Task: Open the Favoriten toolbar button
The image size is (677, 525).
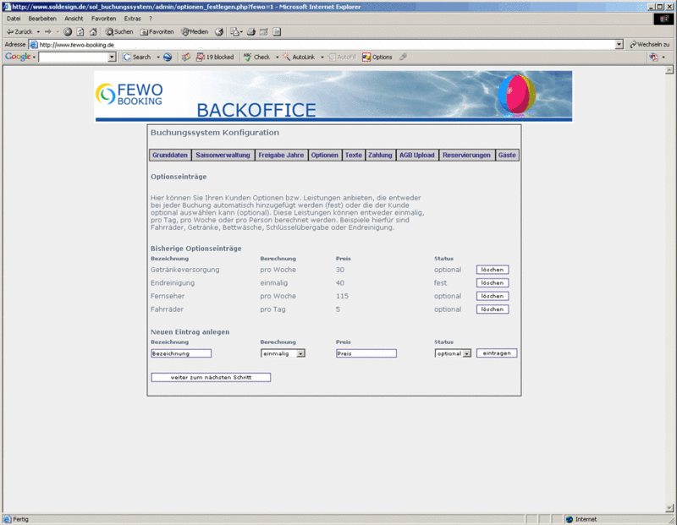Action: pos(157,31)
